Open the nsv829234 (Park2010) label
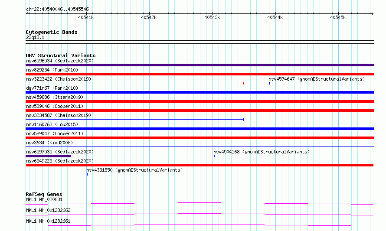 pyautogui.click(x=52, y=70)
